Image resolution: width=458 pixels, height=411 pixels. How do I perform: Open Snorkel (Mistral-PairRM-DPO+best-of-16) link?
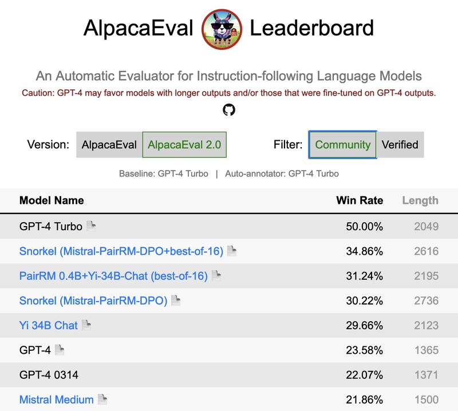coord(121,251)
